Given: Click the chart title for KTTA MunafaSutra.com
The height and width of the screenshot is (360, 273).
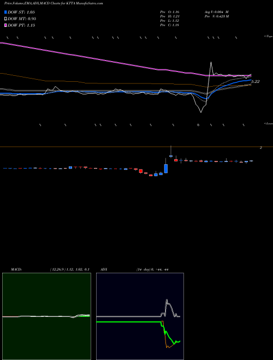Looking at the screenshot, I should [x=54, y=3].
